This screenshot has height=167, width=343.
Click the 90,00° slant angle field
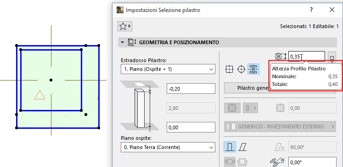312,147
